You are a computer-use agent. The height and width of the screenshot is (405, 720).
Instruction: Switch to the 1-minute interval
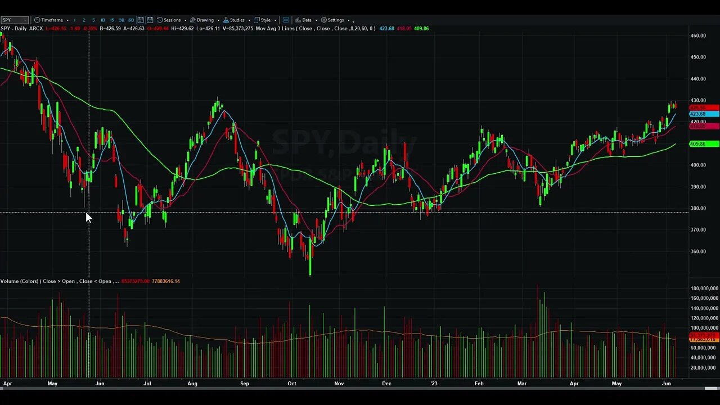(x=75, y=20)
